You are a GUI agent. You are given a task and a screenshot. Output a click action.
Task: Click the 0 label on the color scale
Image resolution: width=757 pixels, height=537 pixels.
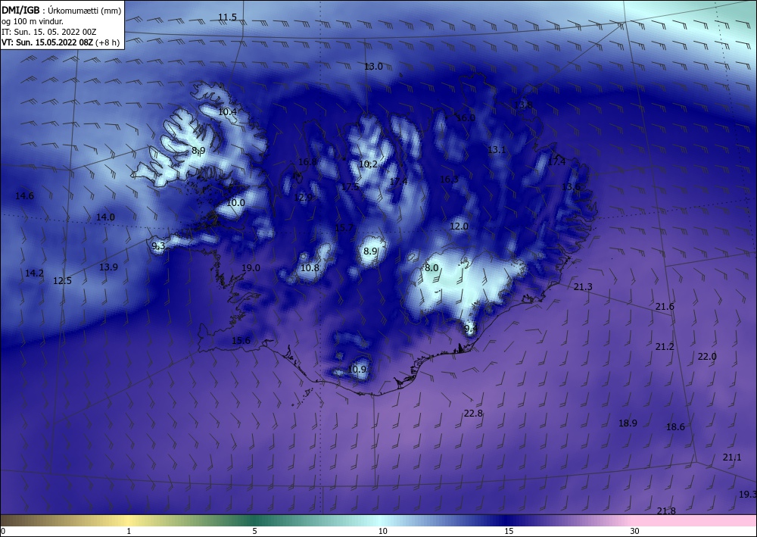(3, 532)
